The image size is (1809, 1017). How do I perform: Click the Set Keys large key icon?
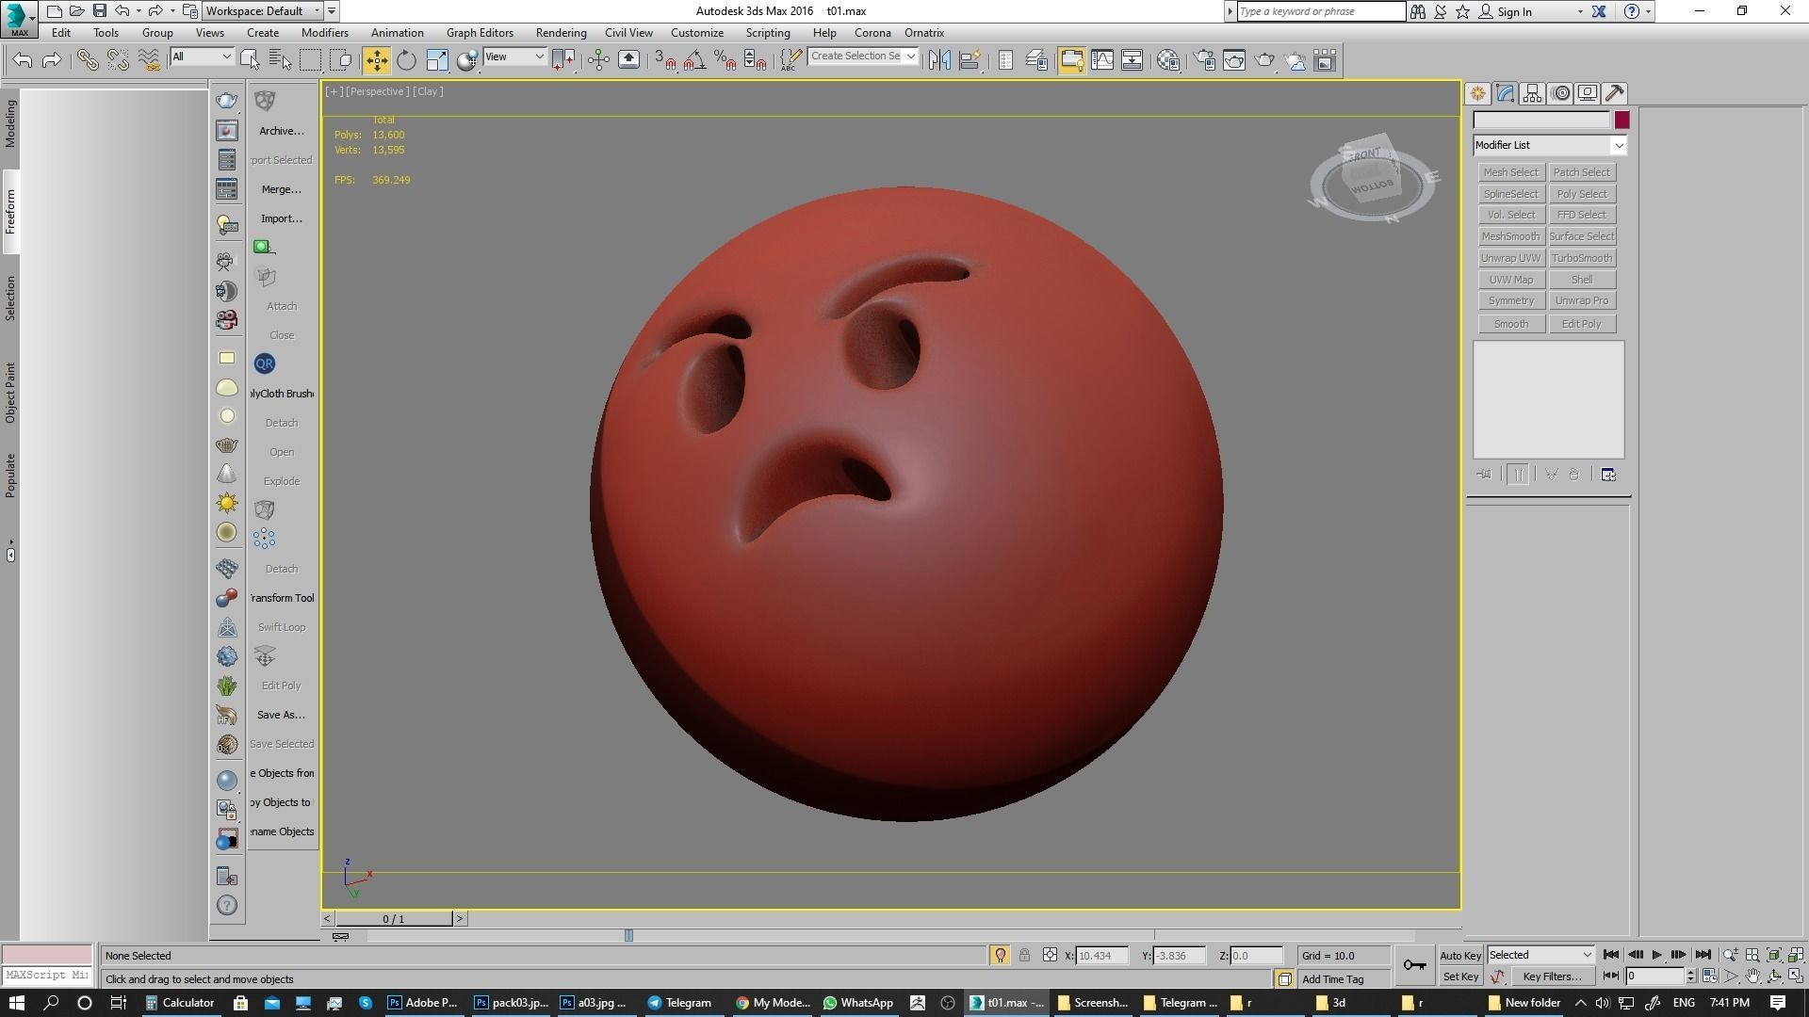coord(1414,965)
